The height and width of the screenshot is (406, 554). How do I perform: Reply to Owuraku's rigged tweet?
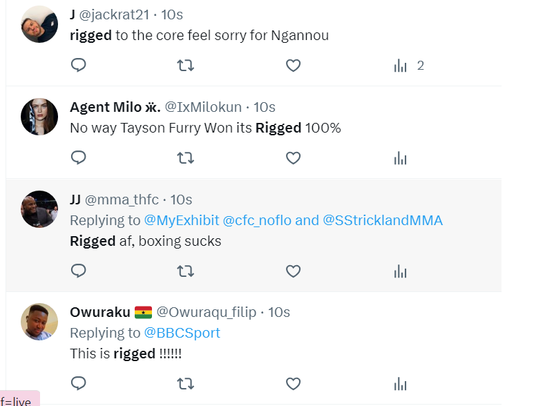[79, 383]
